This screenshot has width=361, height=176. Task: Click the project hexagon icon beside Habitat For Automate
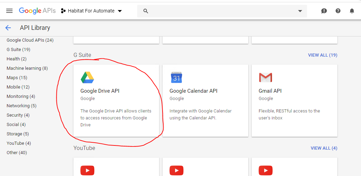(x=63, y=11)
